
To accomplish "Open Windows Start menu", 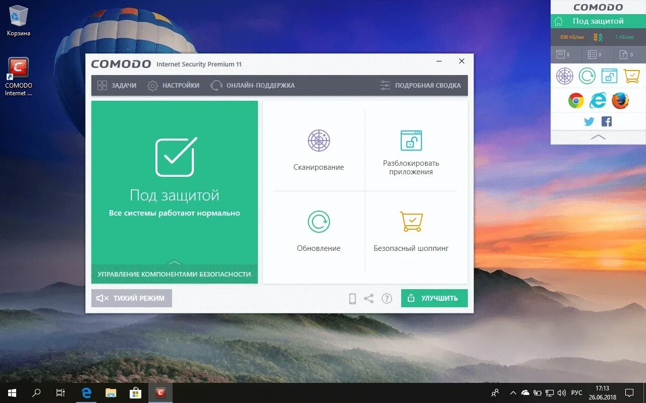I will pyautogui.click(x=12, y=393).
